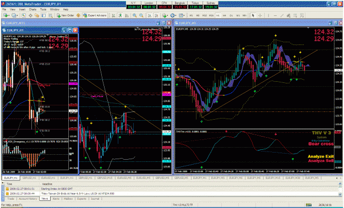
Task: Zoom in on the chart
Action: coord(134,15)
